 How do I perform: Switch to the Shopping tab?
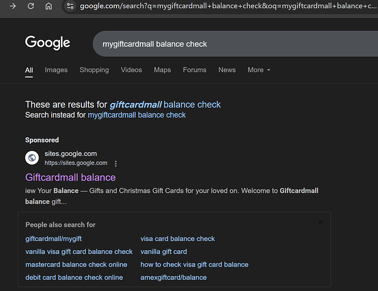94,70
